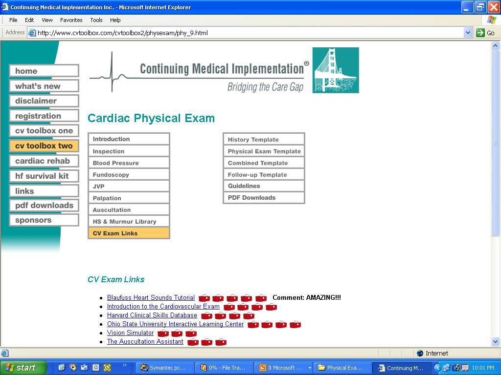Open the links sidebar button
Viewport: 501px width, 375px height.
(44, 191)
